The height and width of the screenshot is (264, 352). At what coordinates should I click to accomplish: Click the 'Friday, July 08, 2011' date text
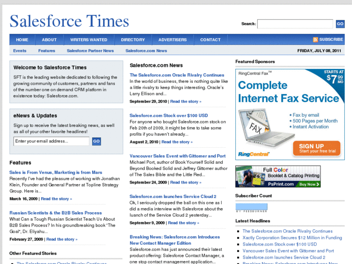click(319, 51)
